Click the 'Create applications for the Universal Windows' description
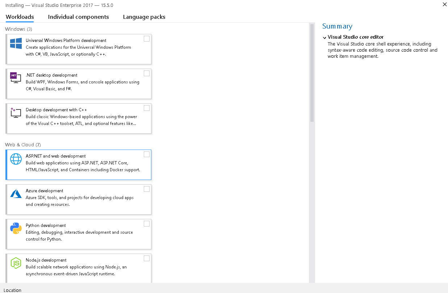Screen dimensions: 448x293 [x=79, y=51]
